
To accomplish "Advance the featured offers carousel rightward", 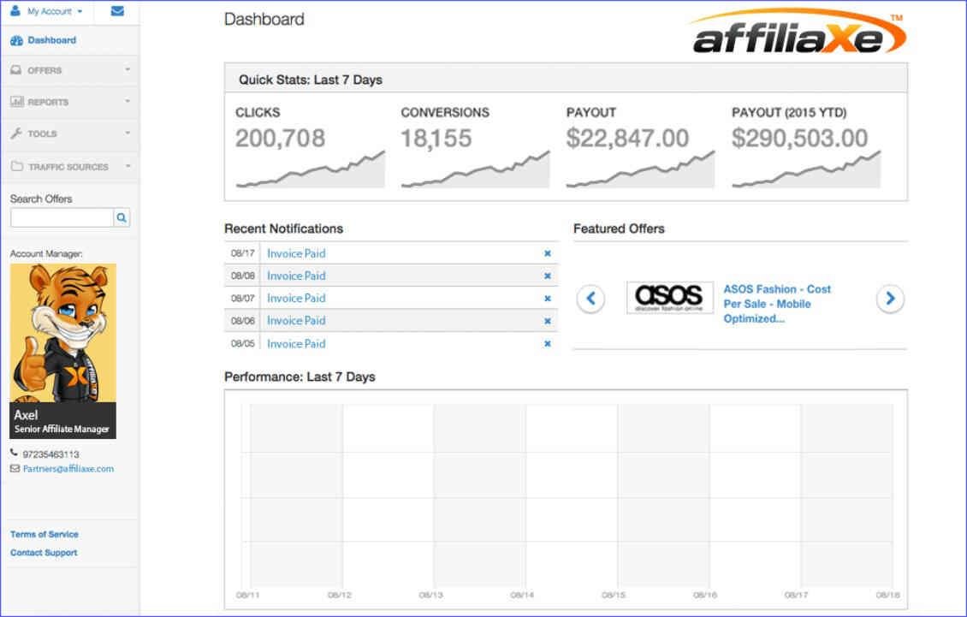I will 890,298.
